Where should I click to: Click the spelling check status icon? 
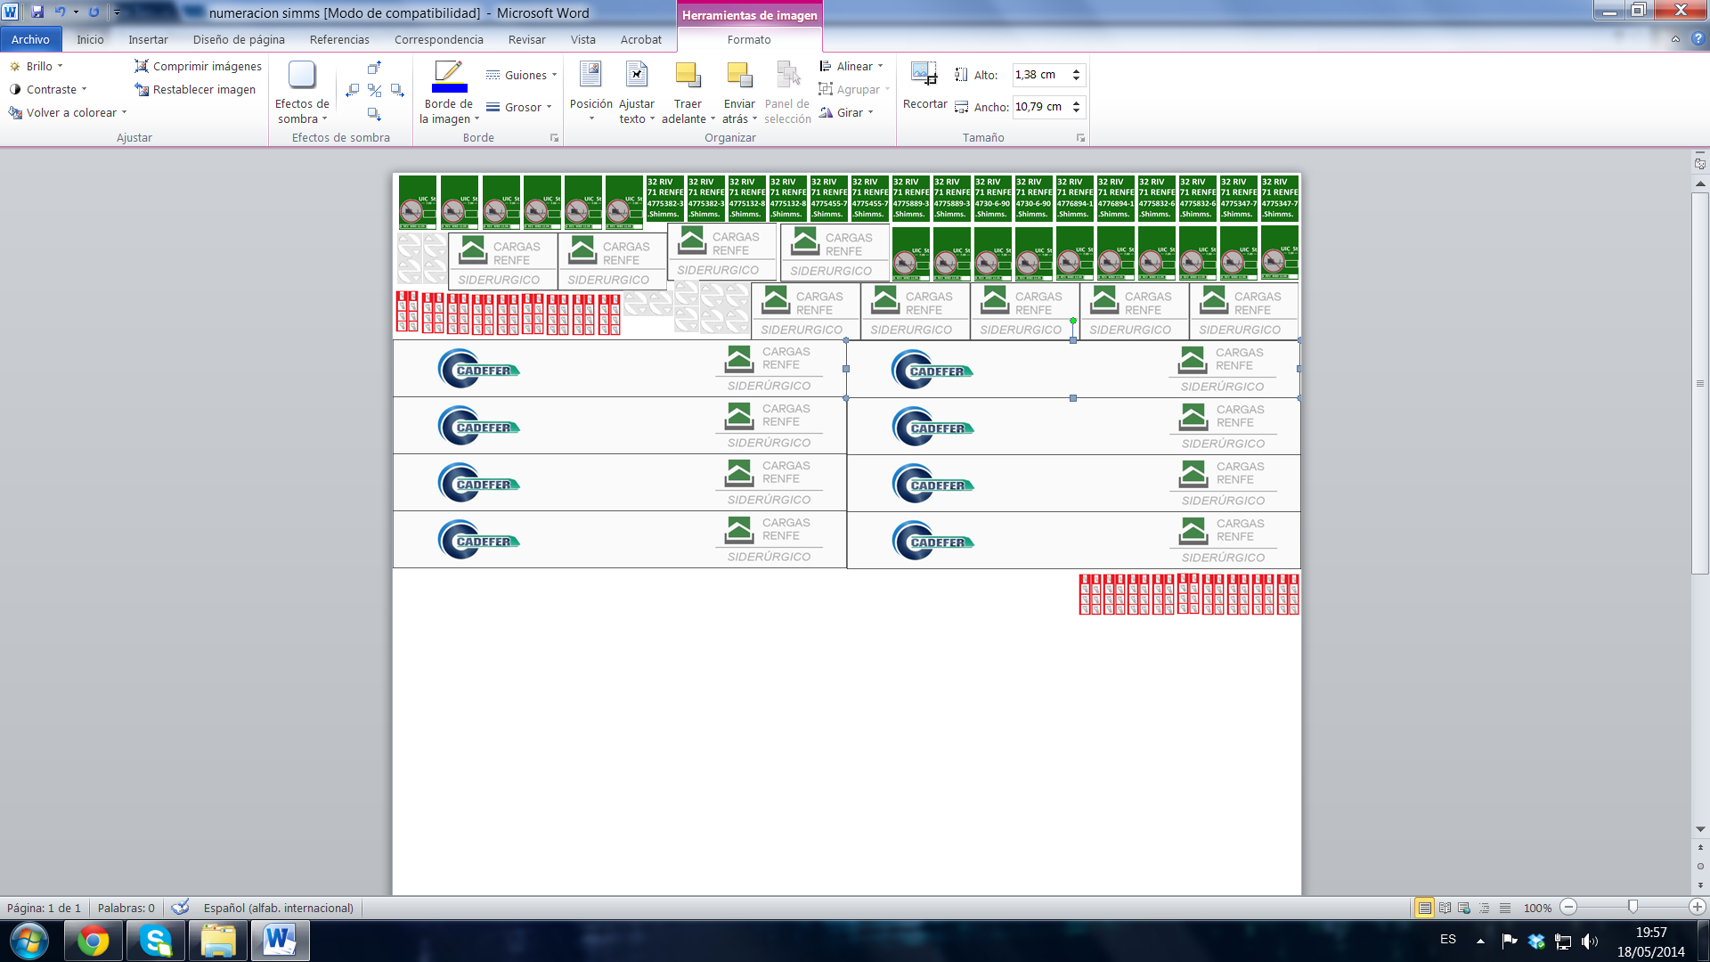[180, 908]
